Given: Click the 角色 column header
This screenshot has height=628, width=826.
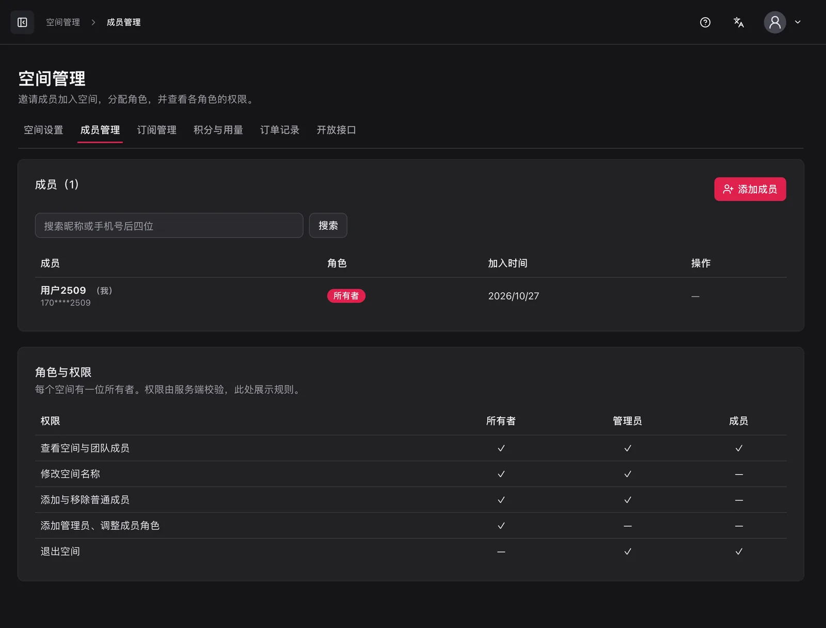Looking at the screenshot, I should click(x=337, y=263).
